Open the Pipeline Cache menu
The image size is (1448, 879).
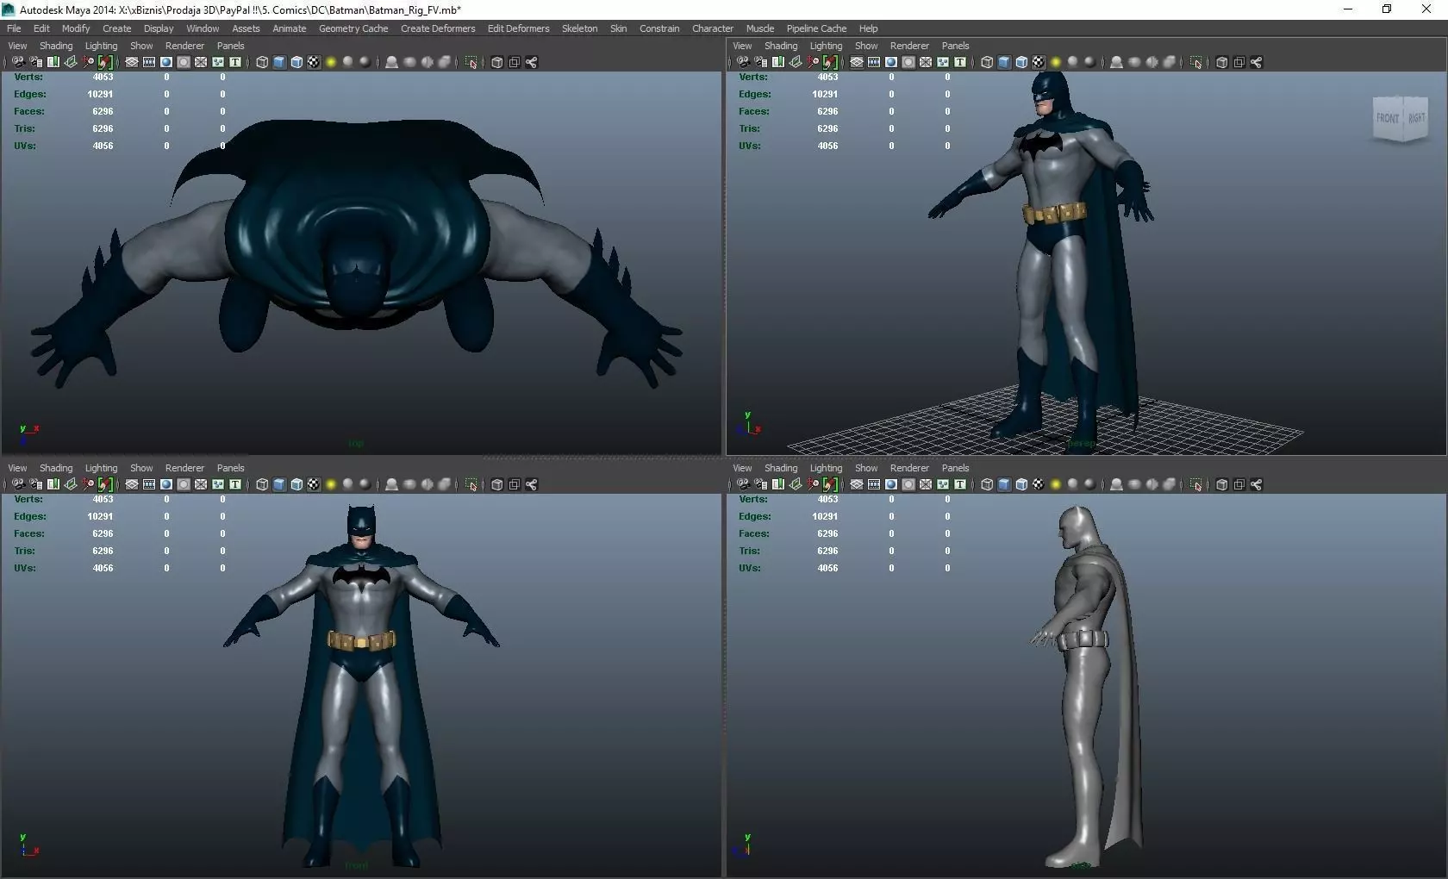(816, 28)
